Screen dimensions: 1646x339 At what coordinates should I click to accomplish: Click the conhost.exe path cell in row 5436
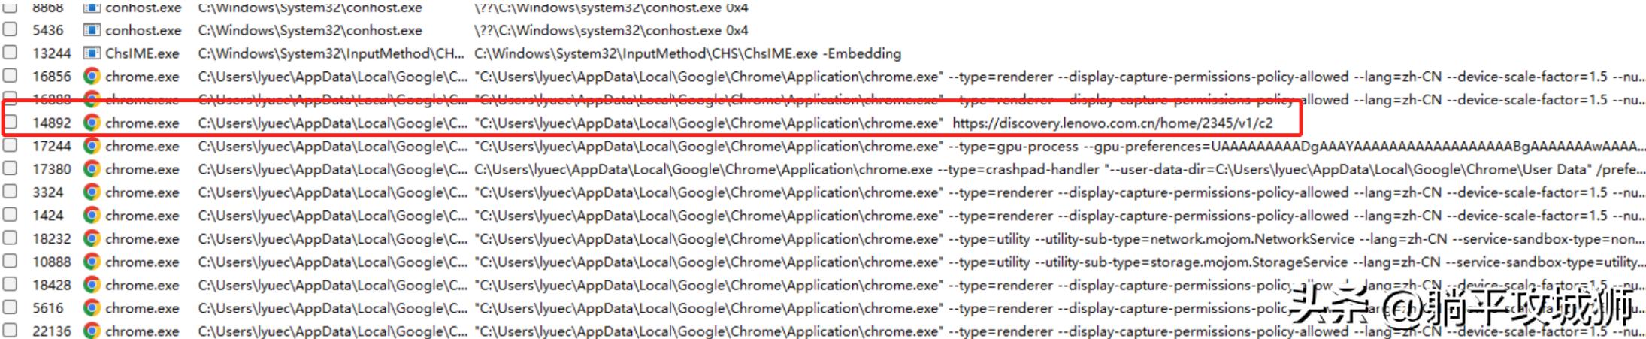pyautogui.click(x=310, y=30)
